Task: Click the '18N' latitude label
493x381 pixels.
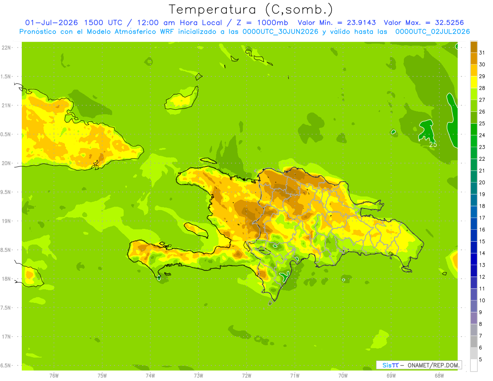Action: click(x=6, y=279)
